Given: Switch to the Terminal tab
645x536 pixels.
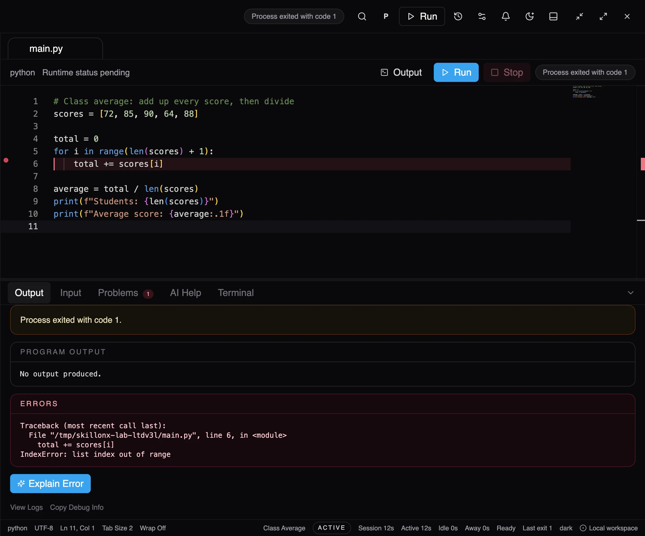Looking at the screenshot, I should point(236,293).
